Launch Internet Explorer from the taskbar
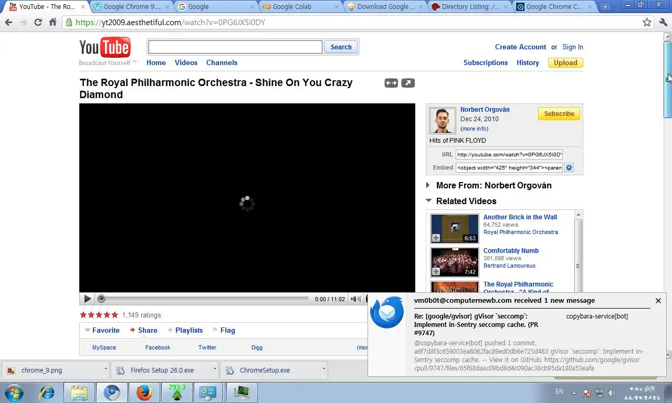 click(x=47, y=393)
